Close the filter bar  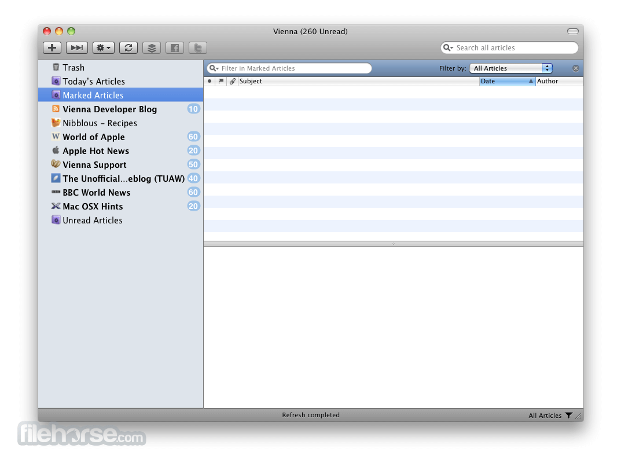(576, 68)
